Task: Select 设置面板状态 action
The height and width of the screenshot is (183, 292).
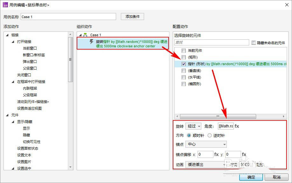Action: coord(28,148)
